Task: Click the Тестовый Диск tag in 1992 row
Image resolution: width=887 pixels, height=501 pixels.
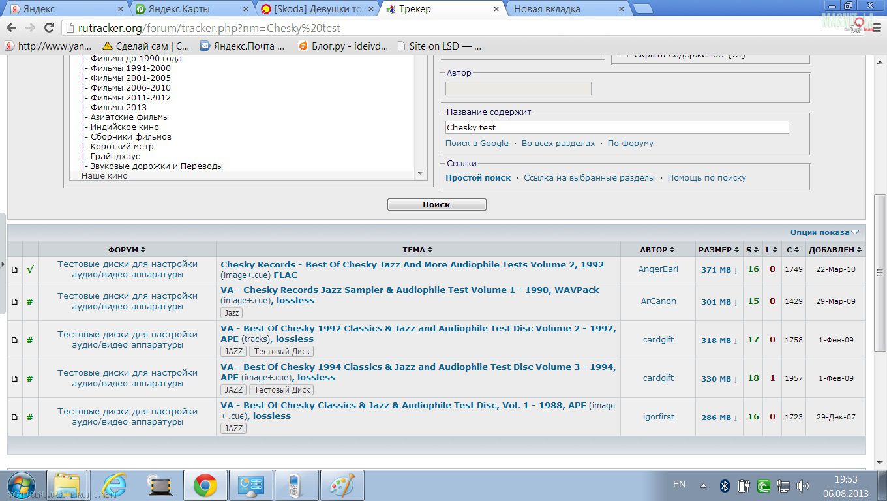Action: click(282, 352)
